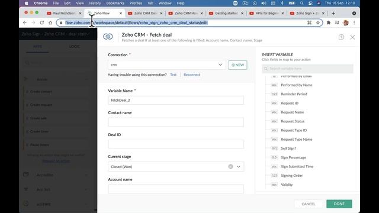This screenshot has width=379, height=213.
Task: Close the Zoho Flow tab
Action: pos(121,13)
